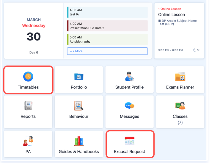Click the '1 Online Lesson' red link

click(170, 9)
